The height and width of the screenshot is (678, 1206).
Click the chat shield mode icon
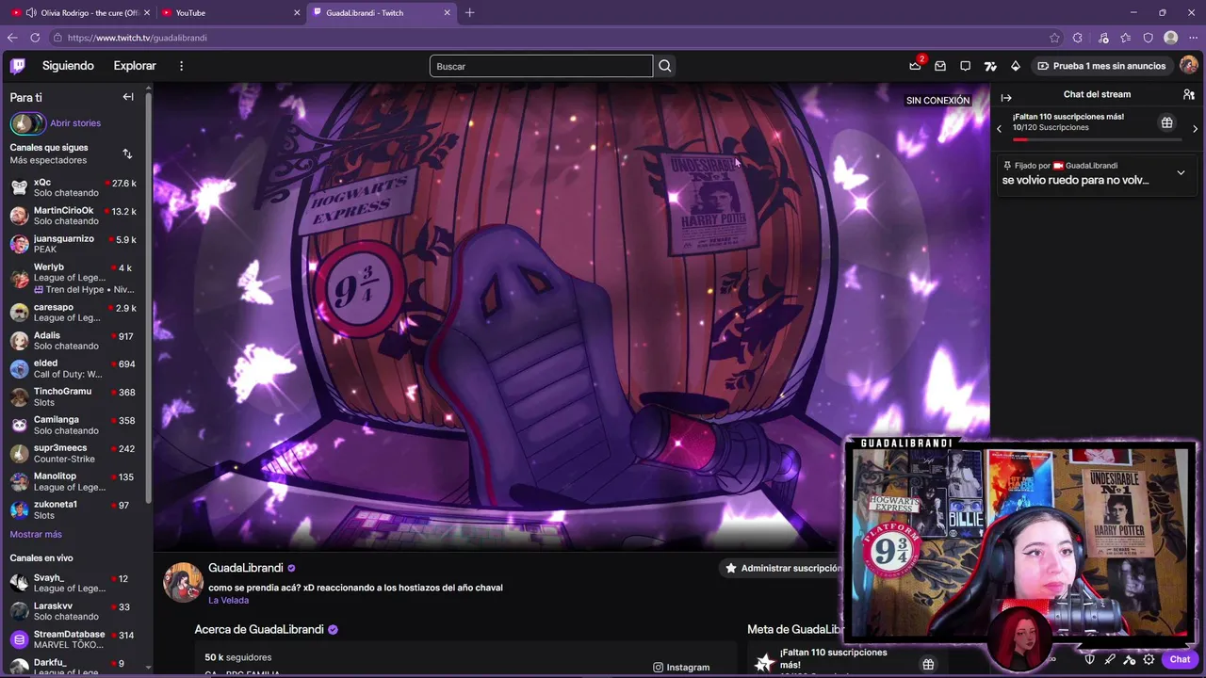1090,660
